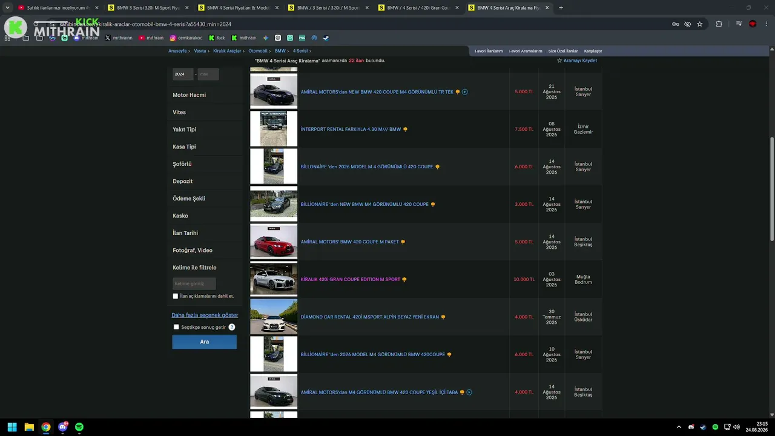Enable 'Seçtikçe sonuç getir' checkbox

[x=176, y=327]
